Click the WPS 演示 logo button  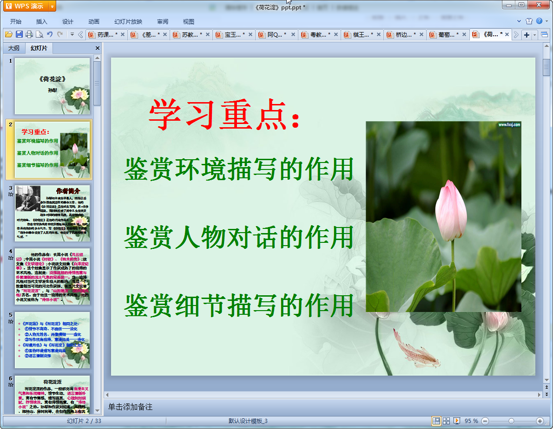(26, 6)
